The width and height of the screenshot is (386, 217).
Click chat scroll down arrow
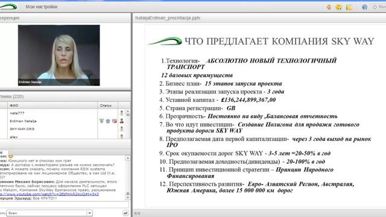pos(128,197)
